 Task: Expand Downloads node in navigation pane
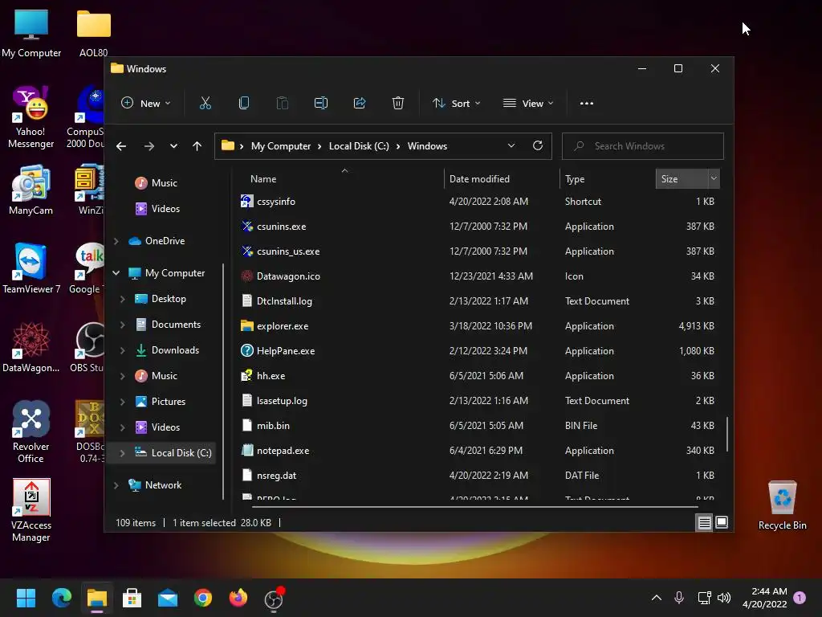[x=123, y=350]
